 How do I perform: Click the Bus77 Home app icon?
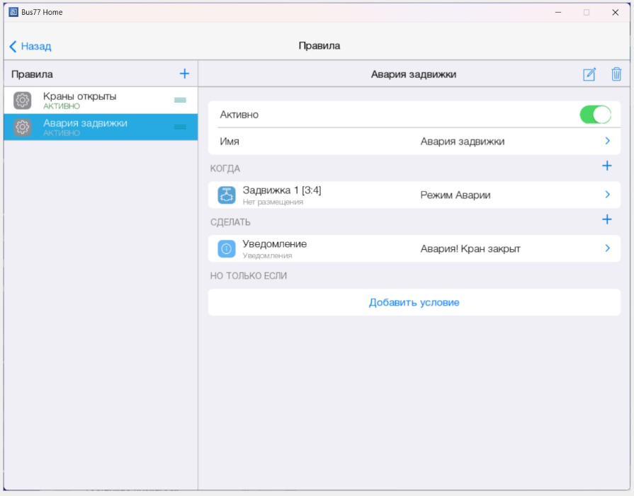(13, 12)
